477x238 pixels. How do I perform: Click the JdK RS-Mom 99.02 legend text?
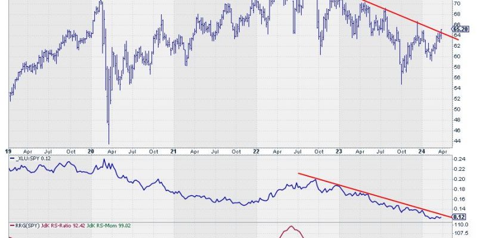108,226
